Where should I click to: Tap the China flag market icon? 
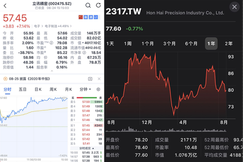80,17
